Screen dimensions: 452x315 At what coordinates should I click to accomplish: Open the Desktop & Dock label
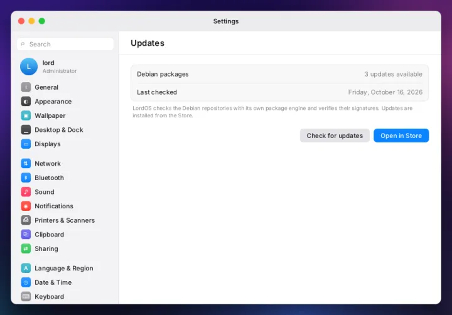tap(59, 130)
